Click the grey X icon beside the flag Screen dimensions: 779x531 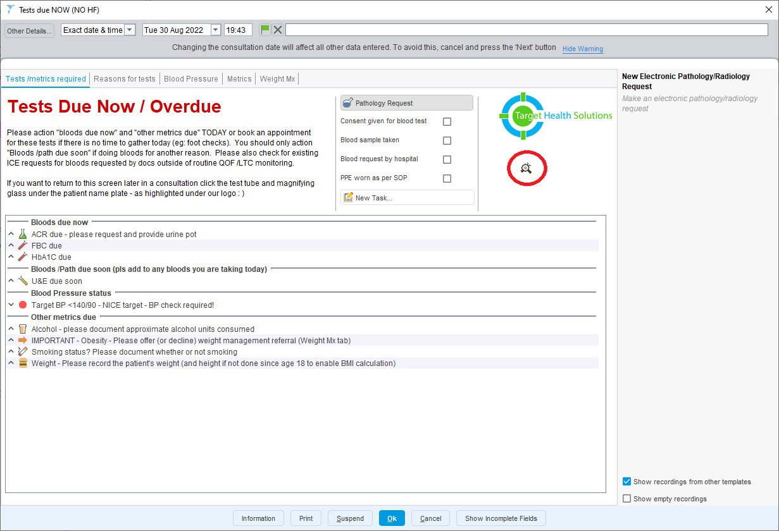(x=278, y=30)
